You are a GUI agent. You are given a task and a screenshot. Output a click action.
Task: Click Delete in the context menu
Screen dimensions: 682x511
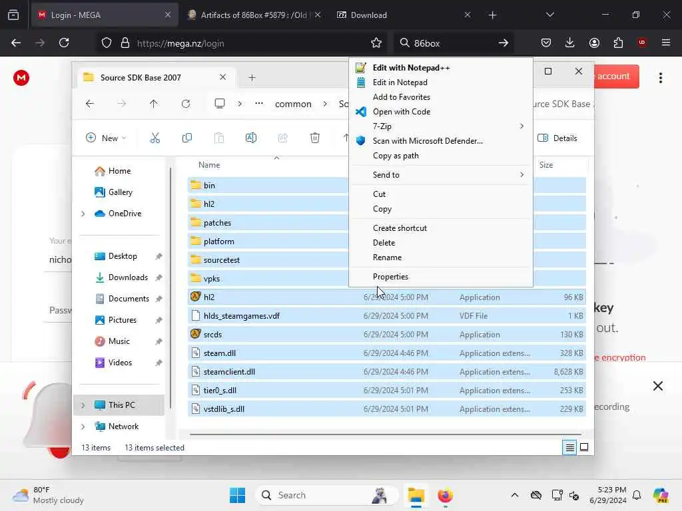(x=441, y=243)
